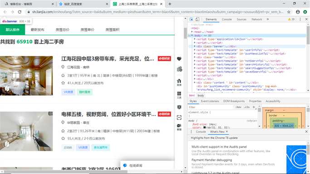Sort listings by 默认排序 tab
310x174 pixels.
click(12, 29)
